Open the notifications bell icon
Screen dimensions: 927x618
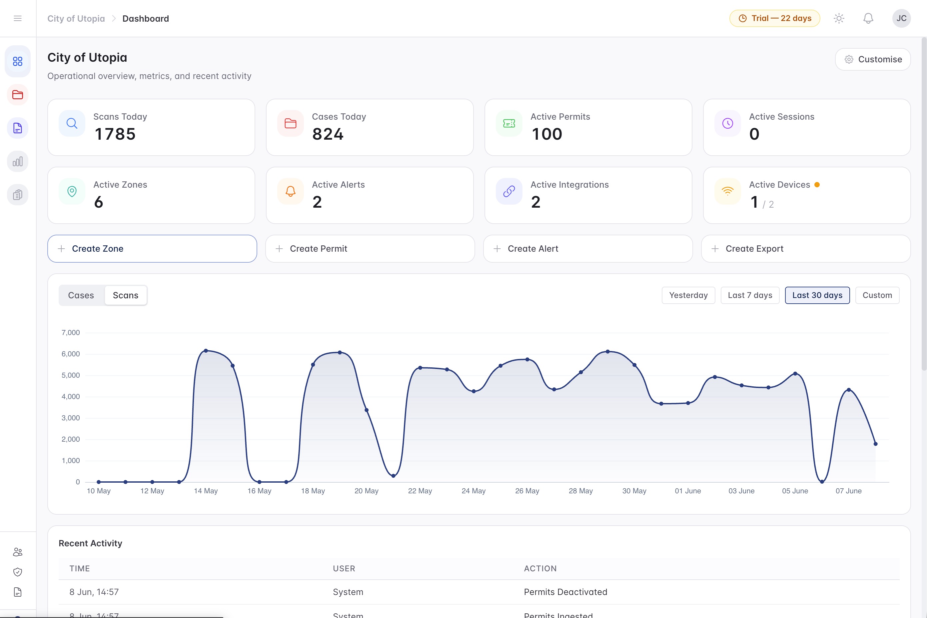[x=868, y=18]
